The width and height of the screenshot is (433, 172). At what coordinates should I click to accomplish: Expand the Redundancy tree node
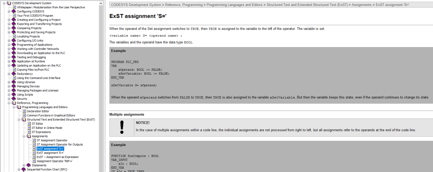(9, 74)
